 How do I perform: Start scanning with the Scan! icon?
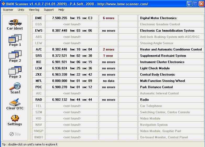point(15,86)
